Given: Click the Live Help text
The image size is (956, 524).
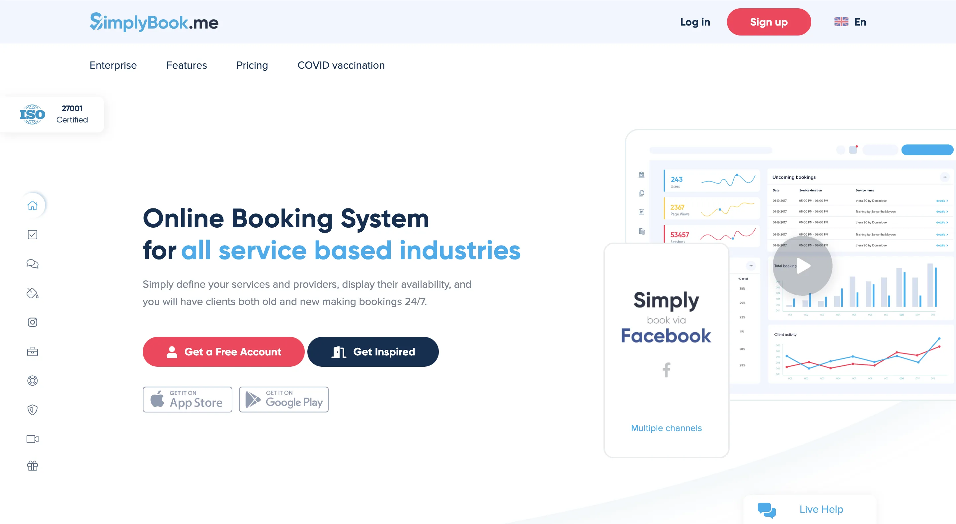Looking at the screenshot, I should [821, 509].
